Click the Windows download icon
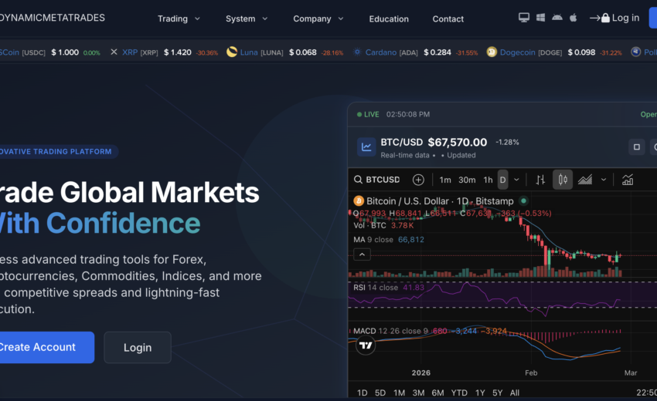657x401 pixels. coord(540,18)
